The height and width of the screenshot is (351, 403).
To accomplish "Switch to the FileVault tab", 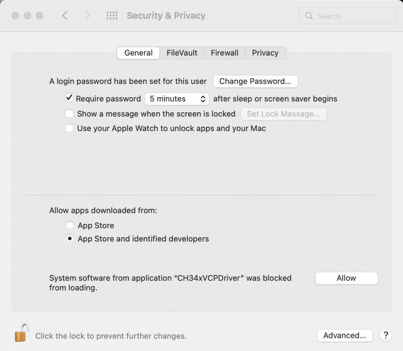I will pyautogui.click(x=182, y=53).
